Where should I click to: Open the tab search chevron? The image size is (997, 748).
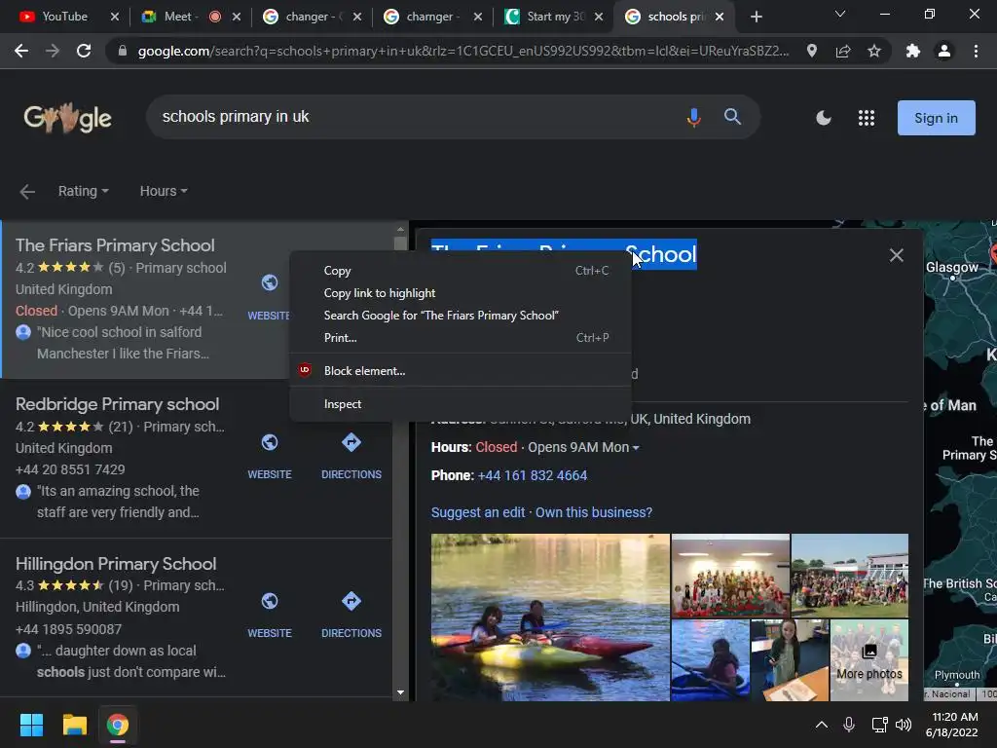click(x=840, y=14)
